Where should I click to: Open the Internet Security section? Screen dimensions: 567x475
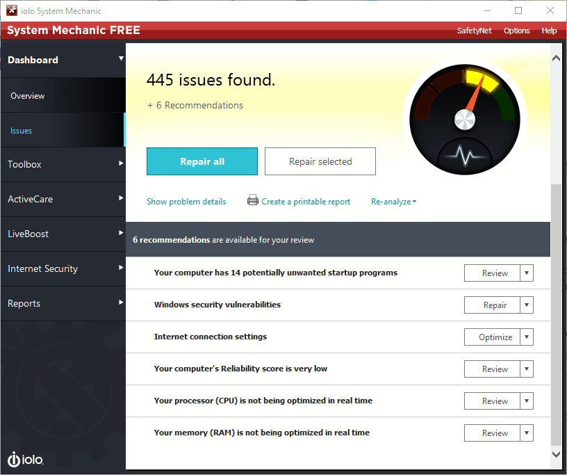pyautogui.click(x=63, y=268)
